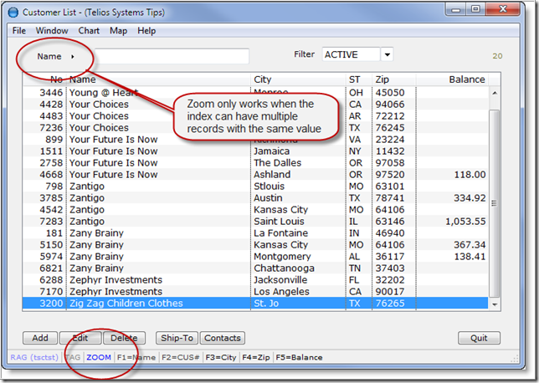
Task: Toggle ZOOM mode in the status bar
Action: pyautogui.click(x=99, y=358)
